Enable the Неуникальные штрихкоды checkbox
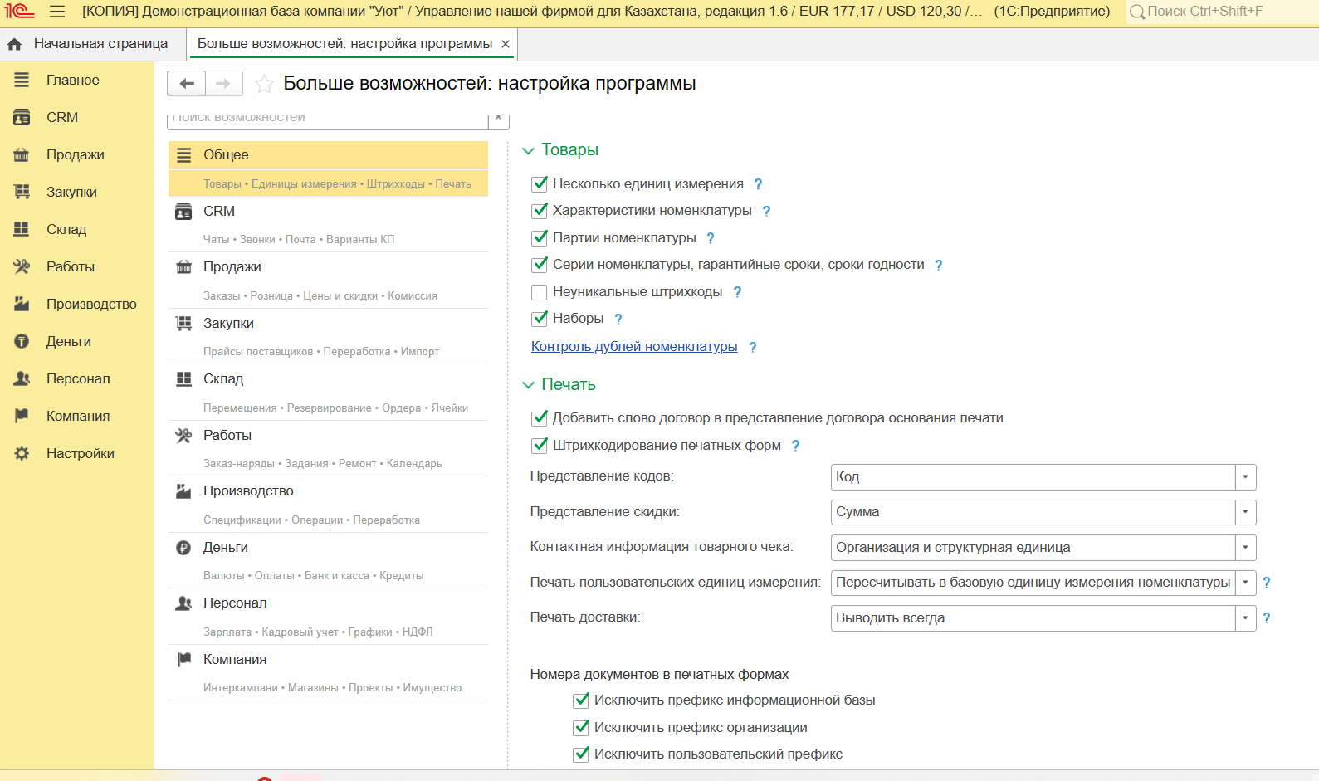1319x781 pixels. click(x=540, y=292)
